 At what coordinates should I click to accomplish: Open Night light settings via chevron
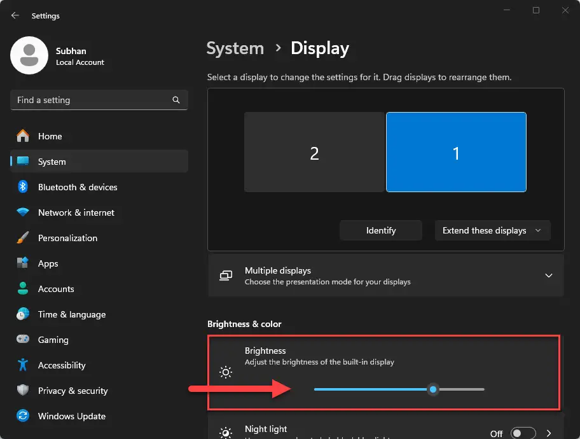coord(551,433)
